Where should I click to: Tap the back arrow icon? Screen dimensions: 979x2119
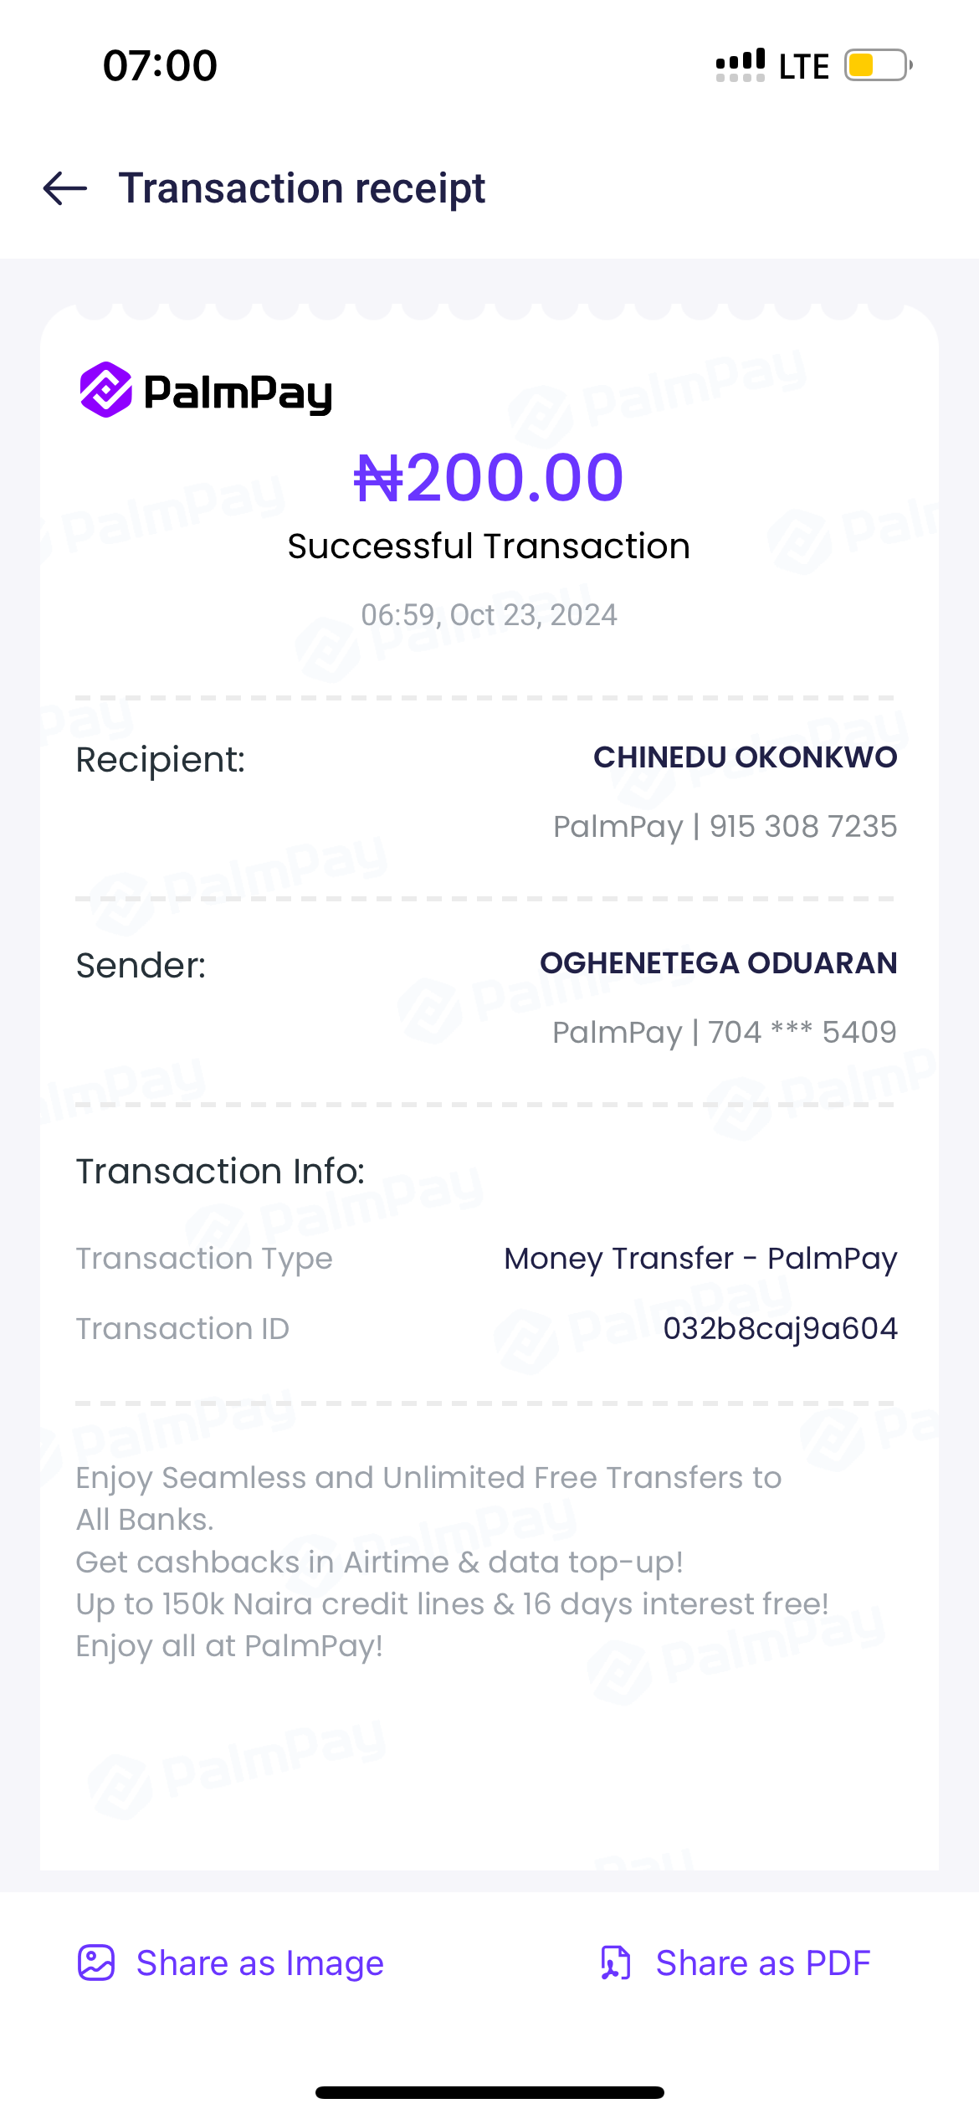65,188
